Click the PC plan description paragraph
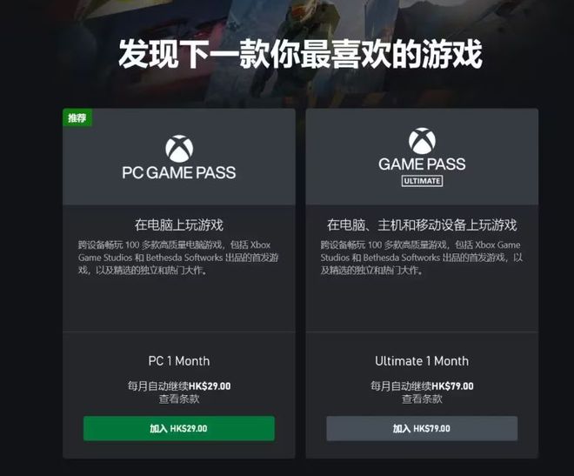Viewport: 574px width, 476px height. tap(178, 258)
